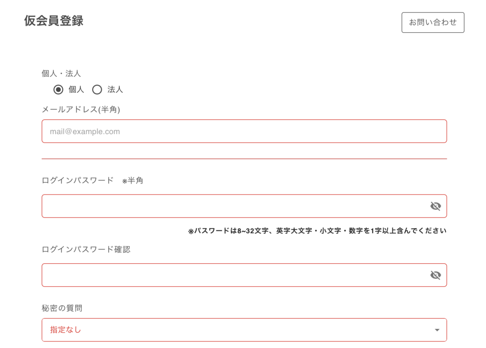Select the 個人 radio button
This screenshot has width=486, height=348.
pyautogui.click(x=58, y=89)
